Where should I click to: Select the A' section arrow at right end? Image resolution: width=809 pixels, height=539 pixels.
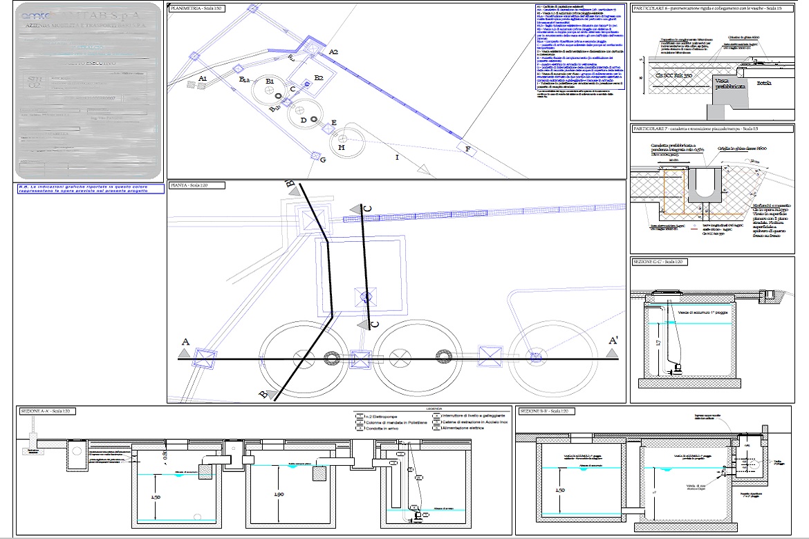tap(610, 353)
